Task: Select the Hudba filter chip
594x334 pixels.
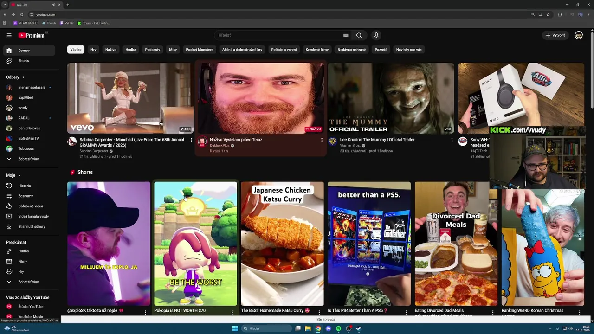Action: pos(131,50)
